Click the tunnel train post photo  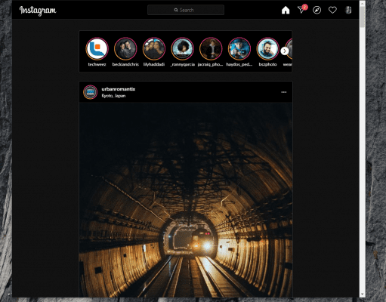pos(186,200)
